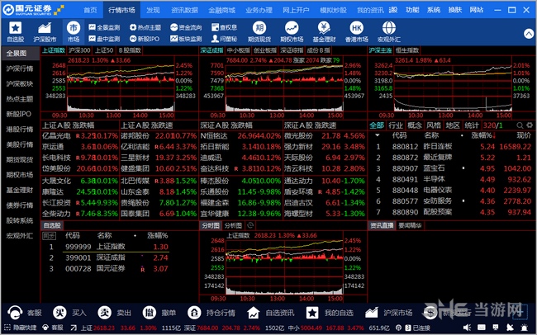The width and height of the screenshot is (537, 335).
Task: Toggle the 同步 button in the watchlist
Action: click(49, 236)
